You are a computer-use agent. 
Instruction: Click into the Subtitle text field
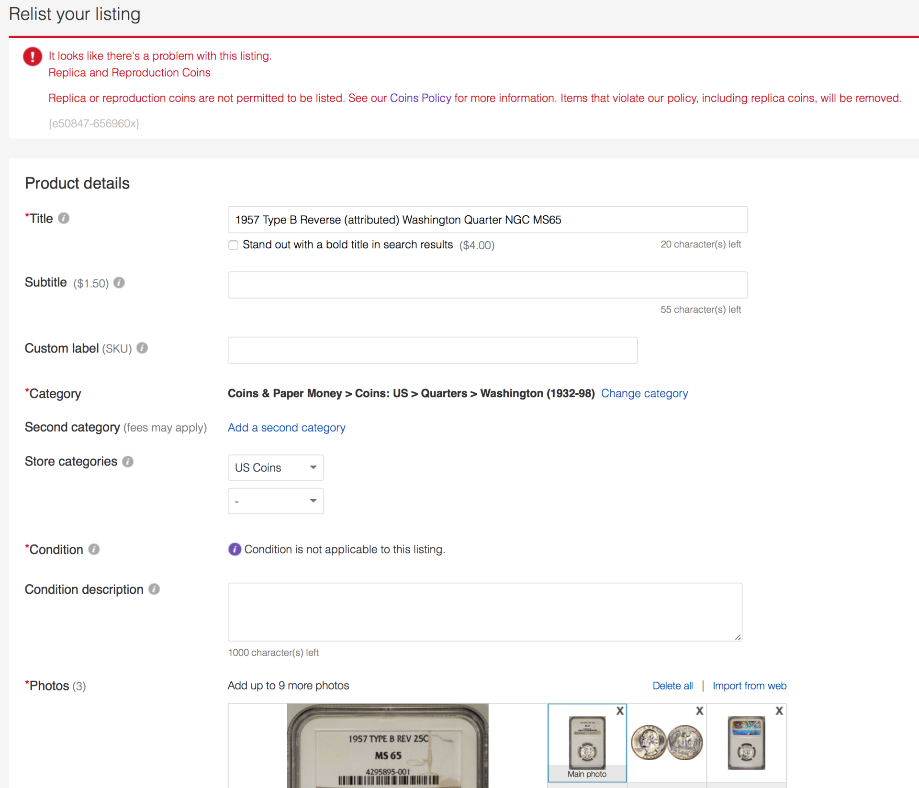pos(487,285)
